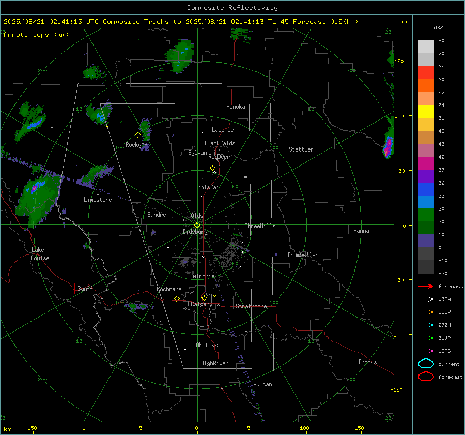Image resolution: width=465 pixels, height=435 pixels.
Task: Click the RedDeer city label
Action: [219, 157]
